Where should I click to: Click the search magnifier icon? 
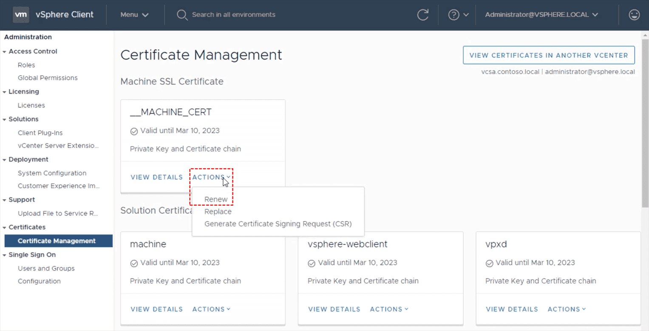[x=182, y=15]
